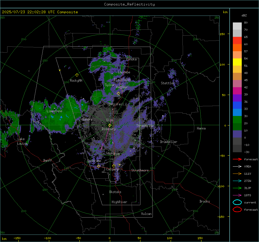Click the Sylvan label
The height and width of the screenshot is (242, 259).
[110, 85]
